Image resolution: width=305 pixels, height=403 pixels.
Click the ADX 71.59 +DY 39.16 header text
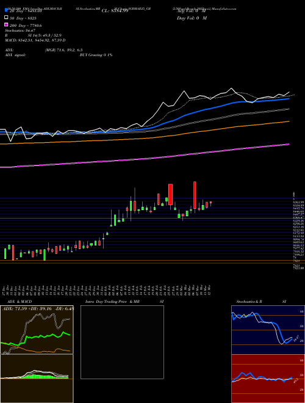click(38, 308)
